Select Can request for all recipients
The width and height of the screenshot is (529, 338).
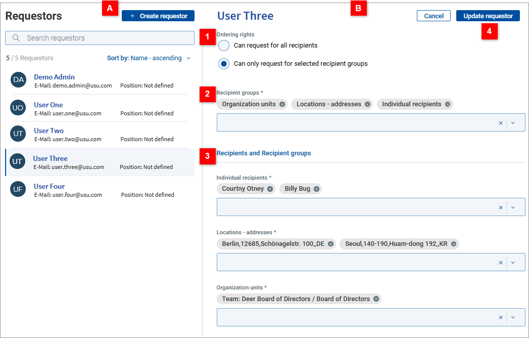click(x=224, y=46)
